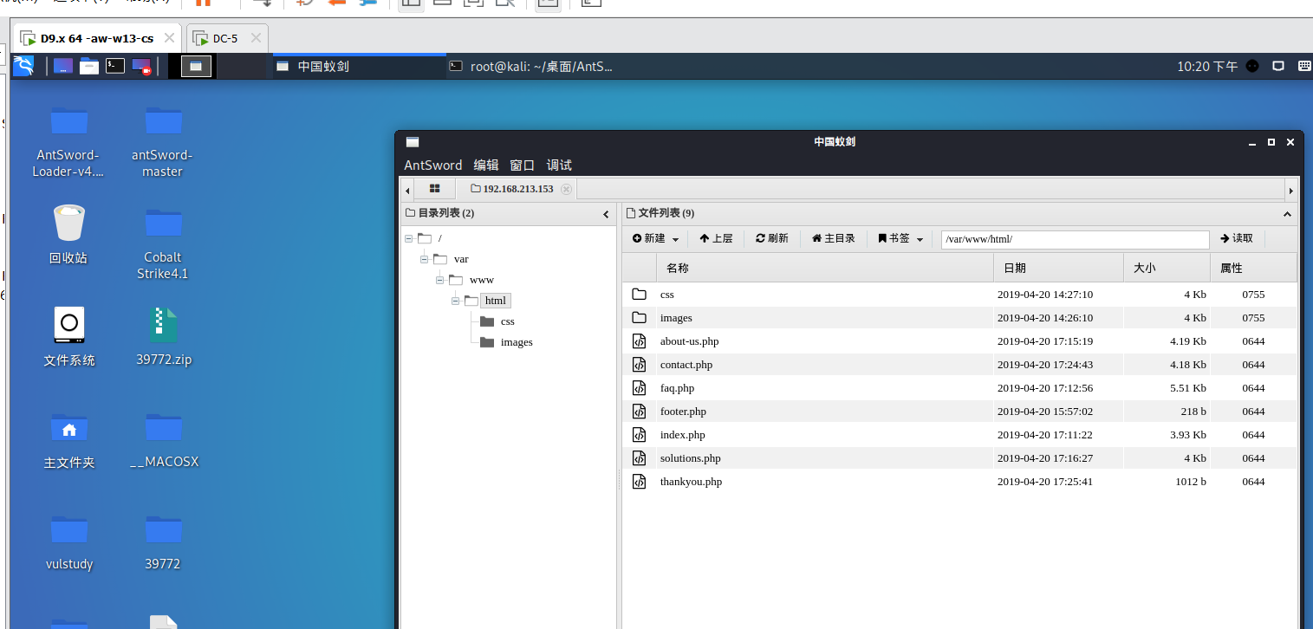Click the network status tray icon
Image resolution: width=1313 pixels, height=629 pixels.
coord(1277,66)
